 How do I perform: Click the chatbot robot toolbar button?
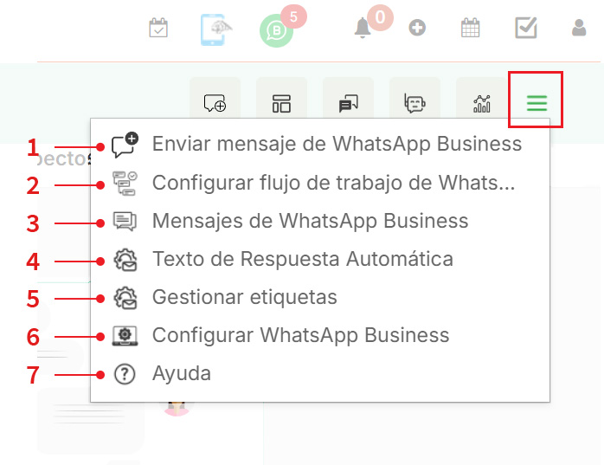point(414,104)
